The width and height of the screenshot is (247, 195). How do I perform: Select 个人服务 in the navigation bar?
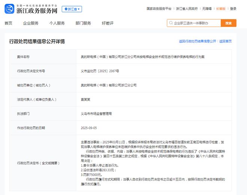coord(57,23)
